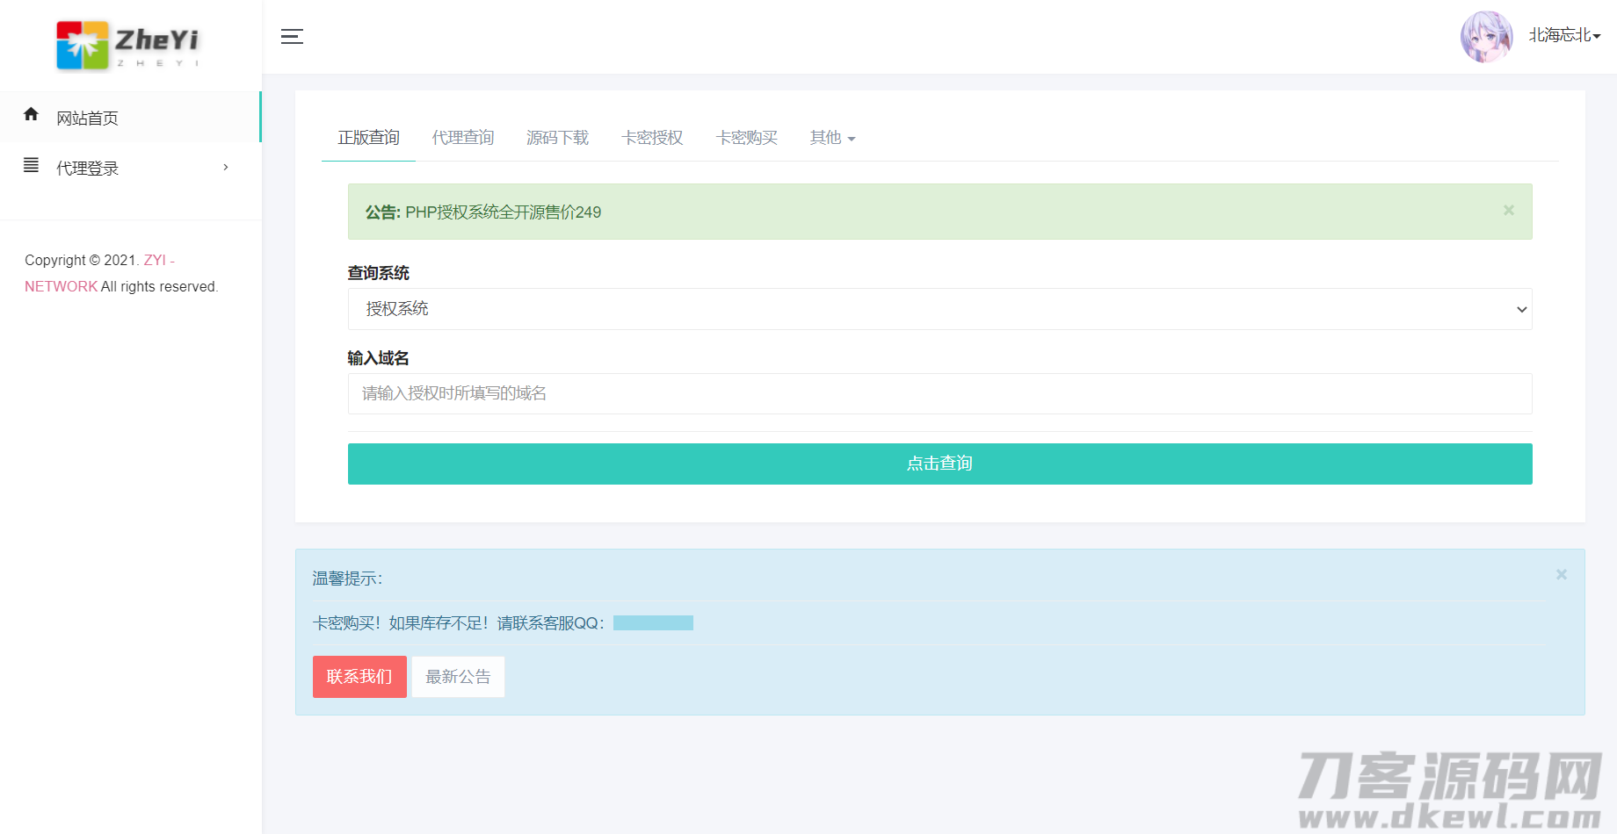Viewport: 1617px width, 834px height.
Task: Open the 卡密购买 tab
Action: pyautogui.click(x=746, y=138)
